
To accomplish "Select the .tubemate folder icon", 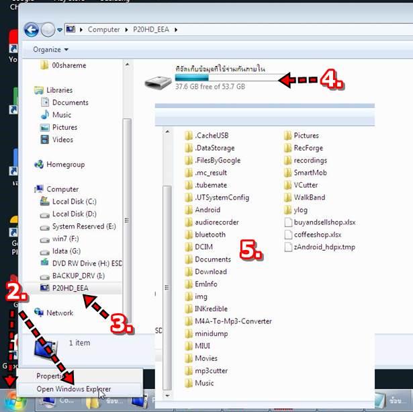I will (x=188, y=186).
